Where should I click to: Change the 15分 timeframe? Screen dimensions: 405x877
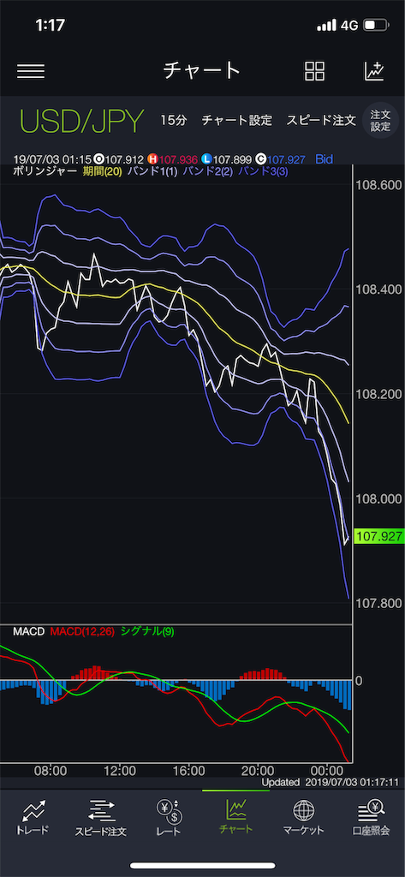(x=174, y=120)
